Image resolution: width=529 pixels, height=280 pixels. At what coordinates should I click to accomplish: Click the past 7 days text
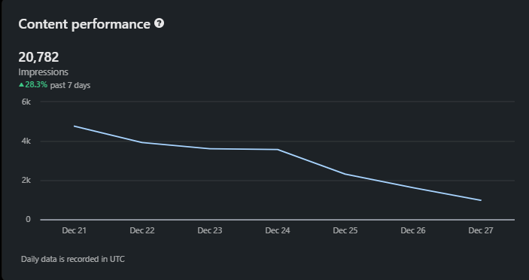pyautogui.click(x=70, y=85)
